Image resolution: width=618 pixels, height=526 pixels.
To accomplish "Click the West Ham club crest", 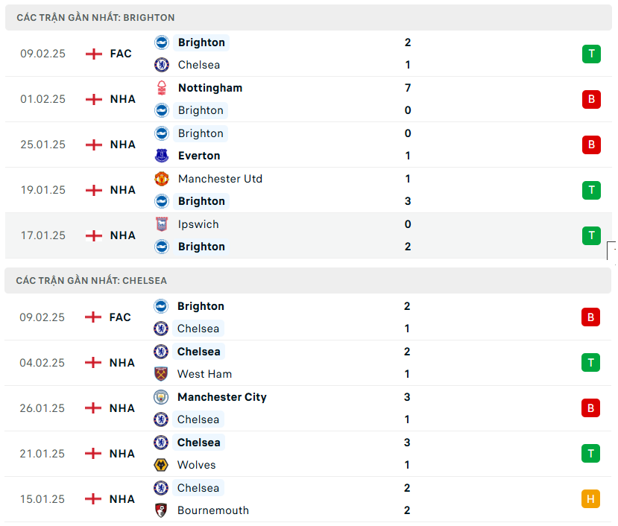I will click(161, 374).
